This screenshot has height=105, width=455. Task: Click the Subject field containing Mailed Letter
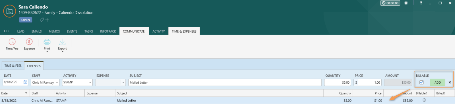coord(225,82)
